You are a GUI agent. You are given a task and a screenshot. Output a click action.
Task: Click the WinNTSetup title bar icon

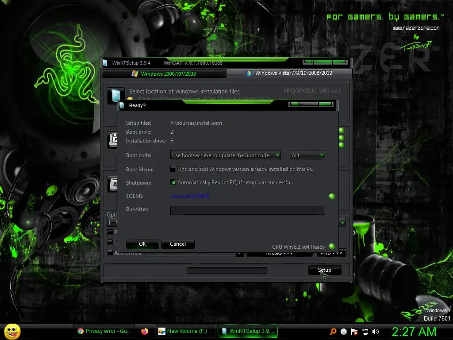coord(105,63)
